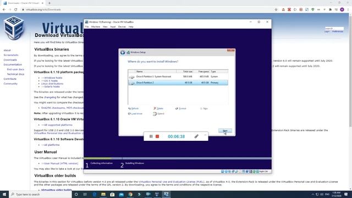Click the Delete partition option

click(x=158, y=108)
